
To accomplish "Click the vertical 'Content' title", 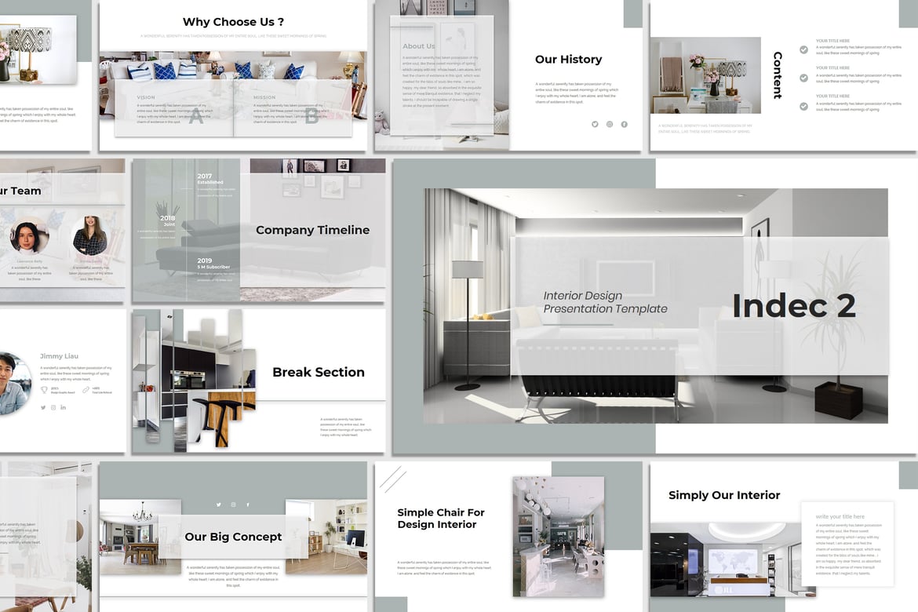I will pyautogui.click(x=778, y=75).
